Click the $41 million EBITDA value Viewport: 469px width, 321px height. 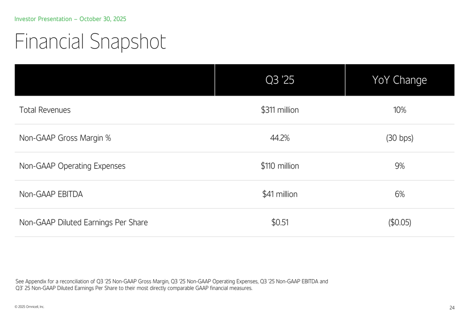point(280,194)
